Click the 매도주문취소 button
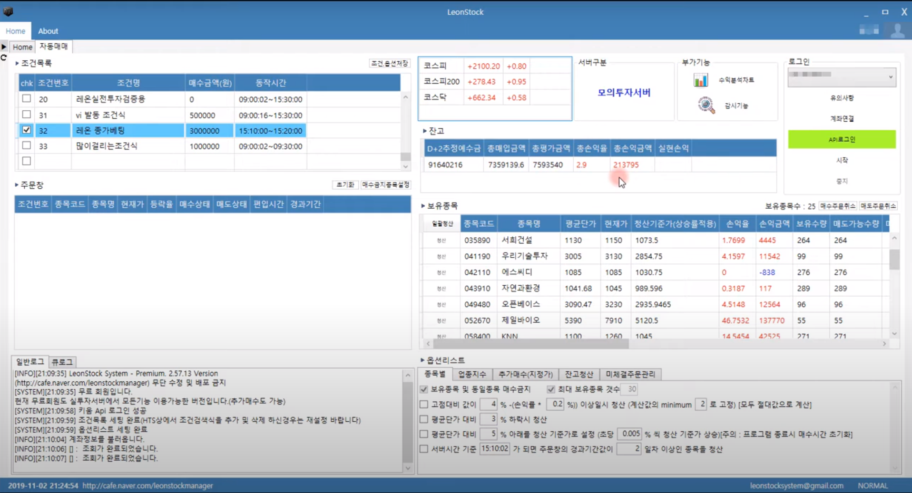 [x=878, y=206]
